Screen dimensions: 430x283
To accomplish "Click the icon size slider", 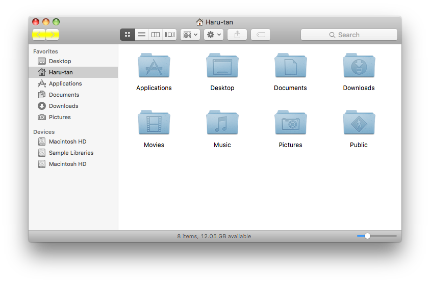I will point(377,236).
